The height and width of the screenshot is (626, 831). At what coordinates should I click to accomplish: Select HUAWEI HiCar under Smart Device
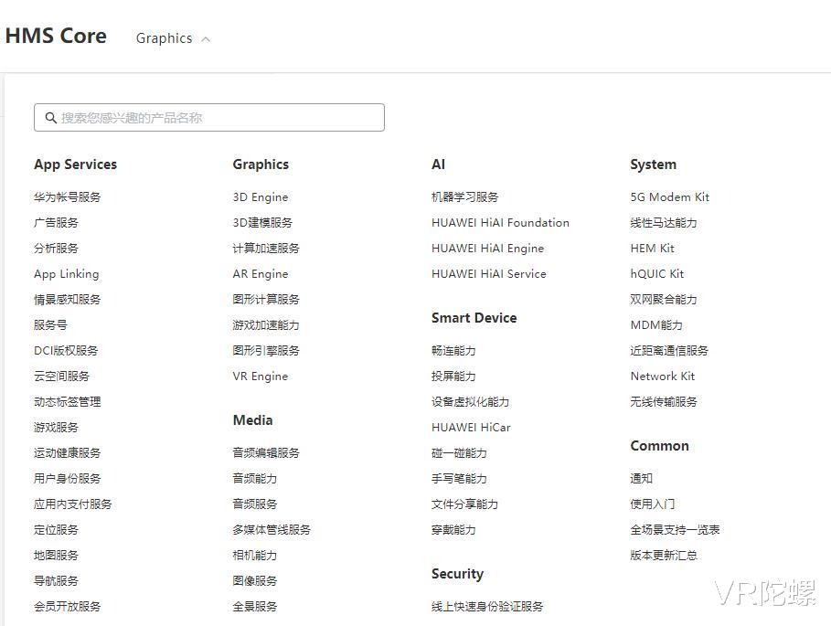coord(470,427)
